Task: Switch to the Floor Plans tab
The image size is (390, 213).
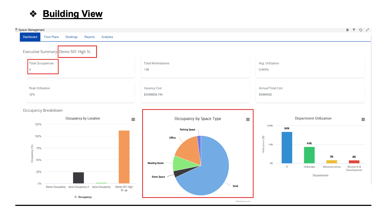Action: coord(51,37)
